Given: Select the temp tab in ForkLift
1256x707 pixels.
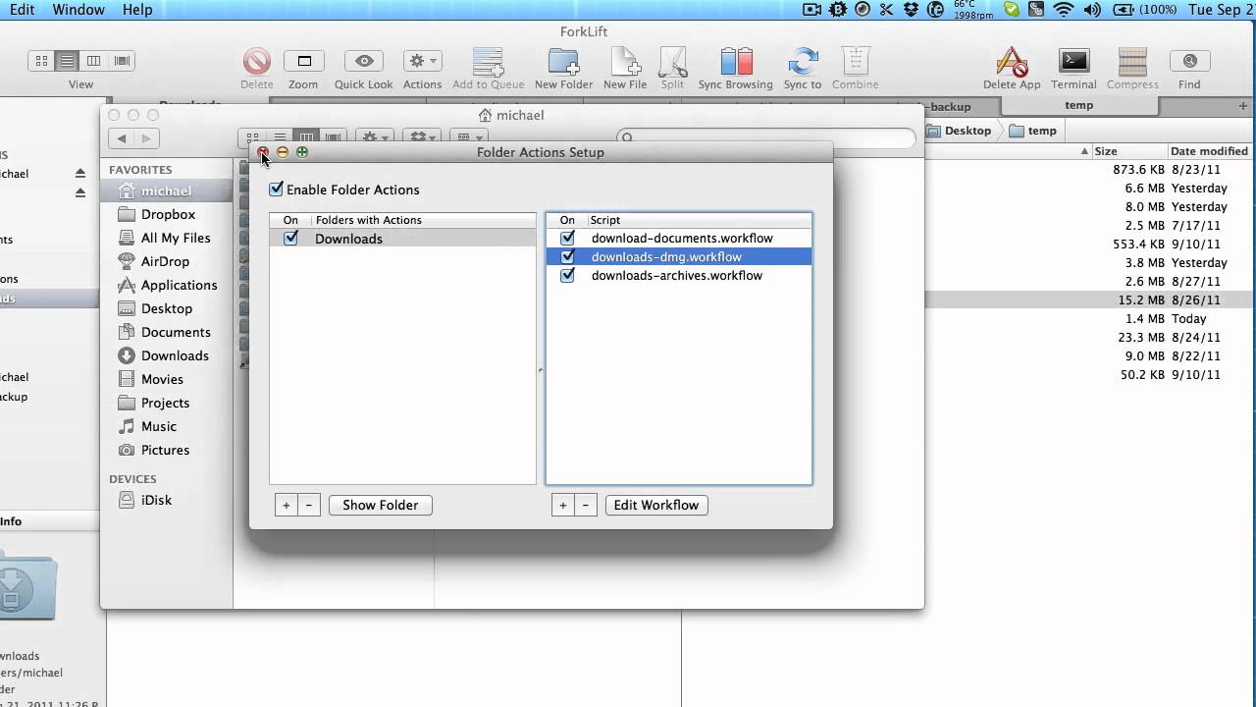Looking at the screenshot, I should click(x=1078, y=105).
